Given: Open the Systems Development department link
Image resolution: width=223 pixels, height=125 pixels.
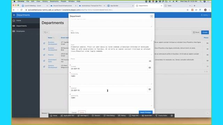Looking at the screenshot, I should [53, 66].
